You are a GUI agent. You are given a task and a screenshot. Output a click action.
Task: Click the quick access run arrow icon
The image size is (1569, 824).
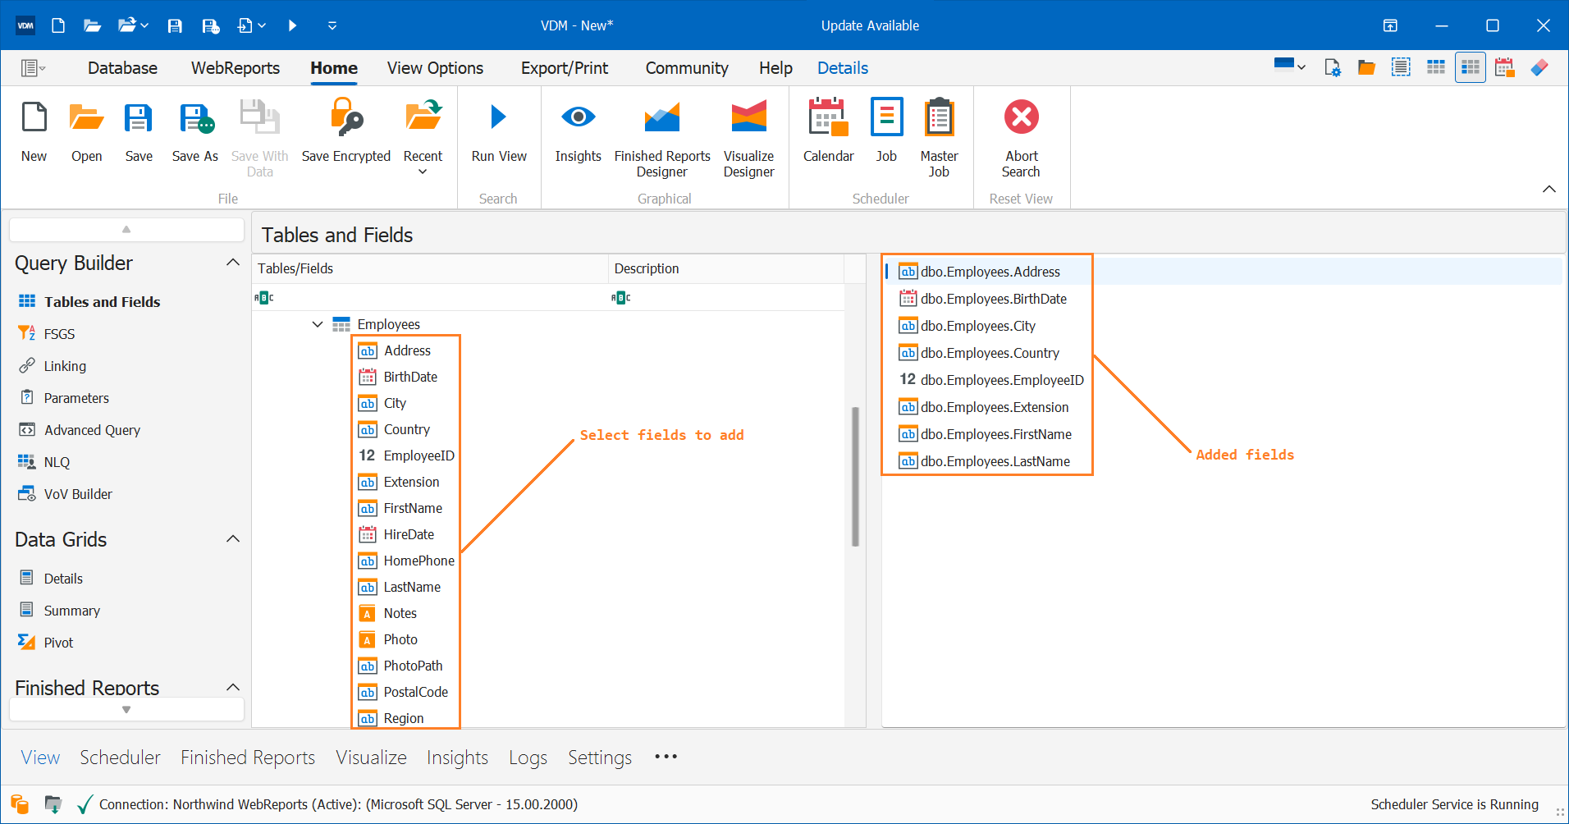coord(292,25)
